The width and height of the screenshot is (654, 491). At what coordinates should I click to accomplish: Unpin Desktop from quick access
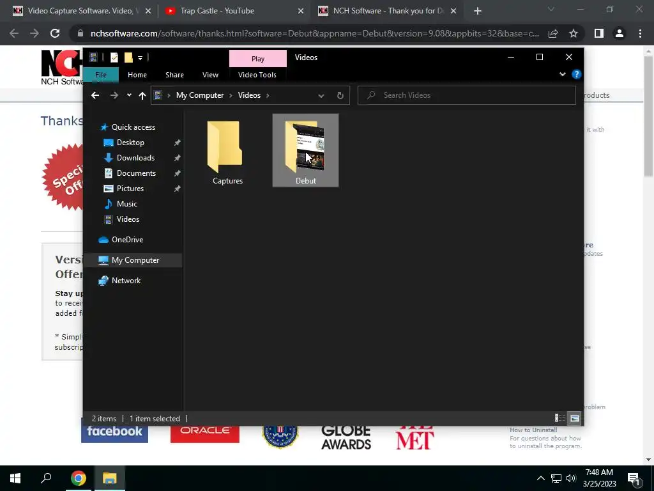coord(178,143)
